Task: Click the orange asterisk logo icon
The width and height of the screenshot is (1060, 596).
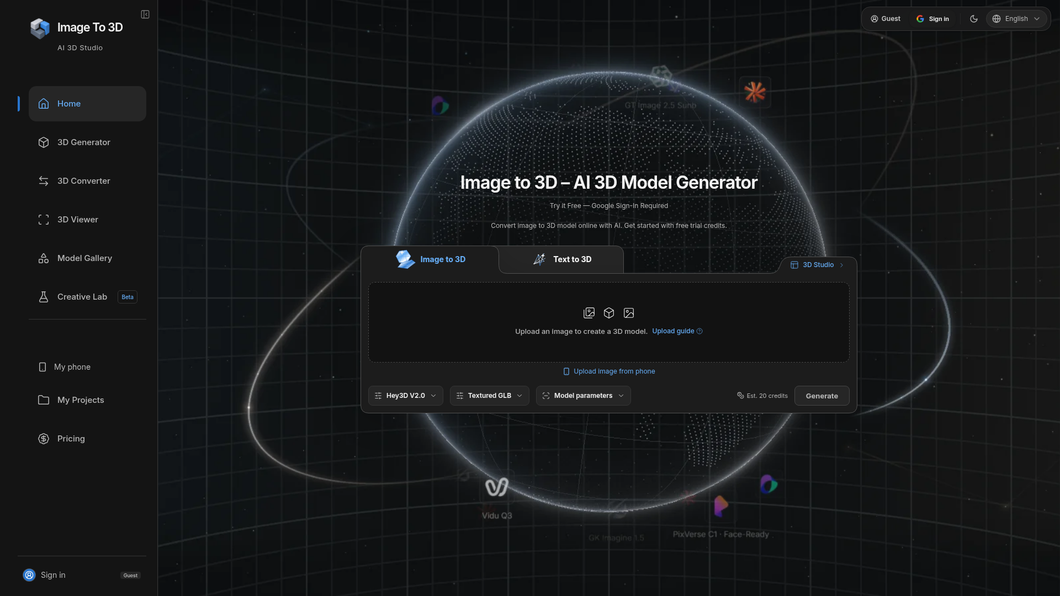Action: (x=755, y=92)
